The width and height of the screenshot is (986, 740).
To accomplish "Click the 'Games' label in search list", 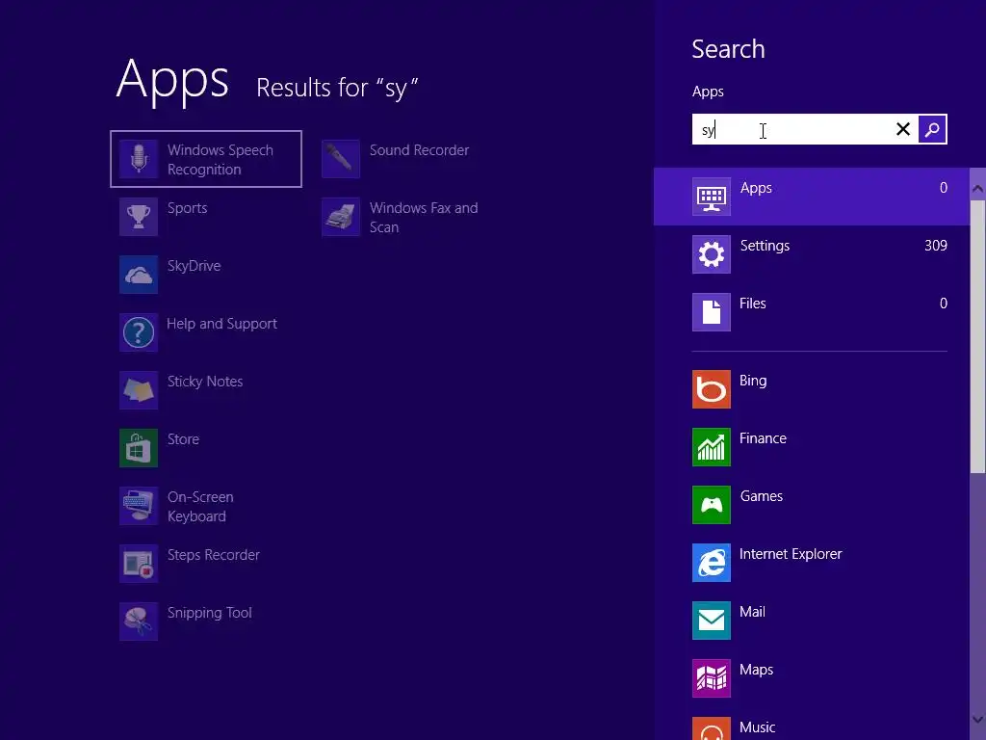I will click(x=761, y=496).
